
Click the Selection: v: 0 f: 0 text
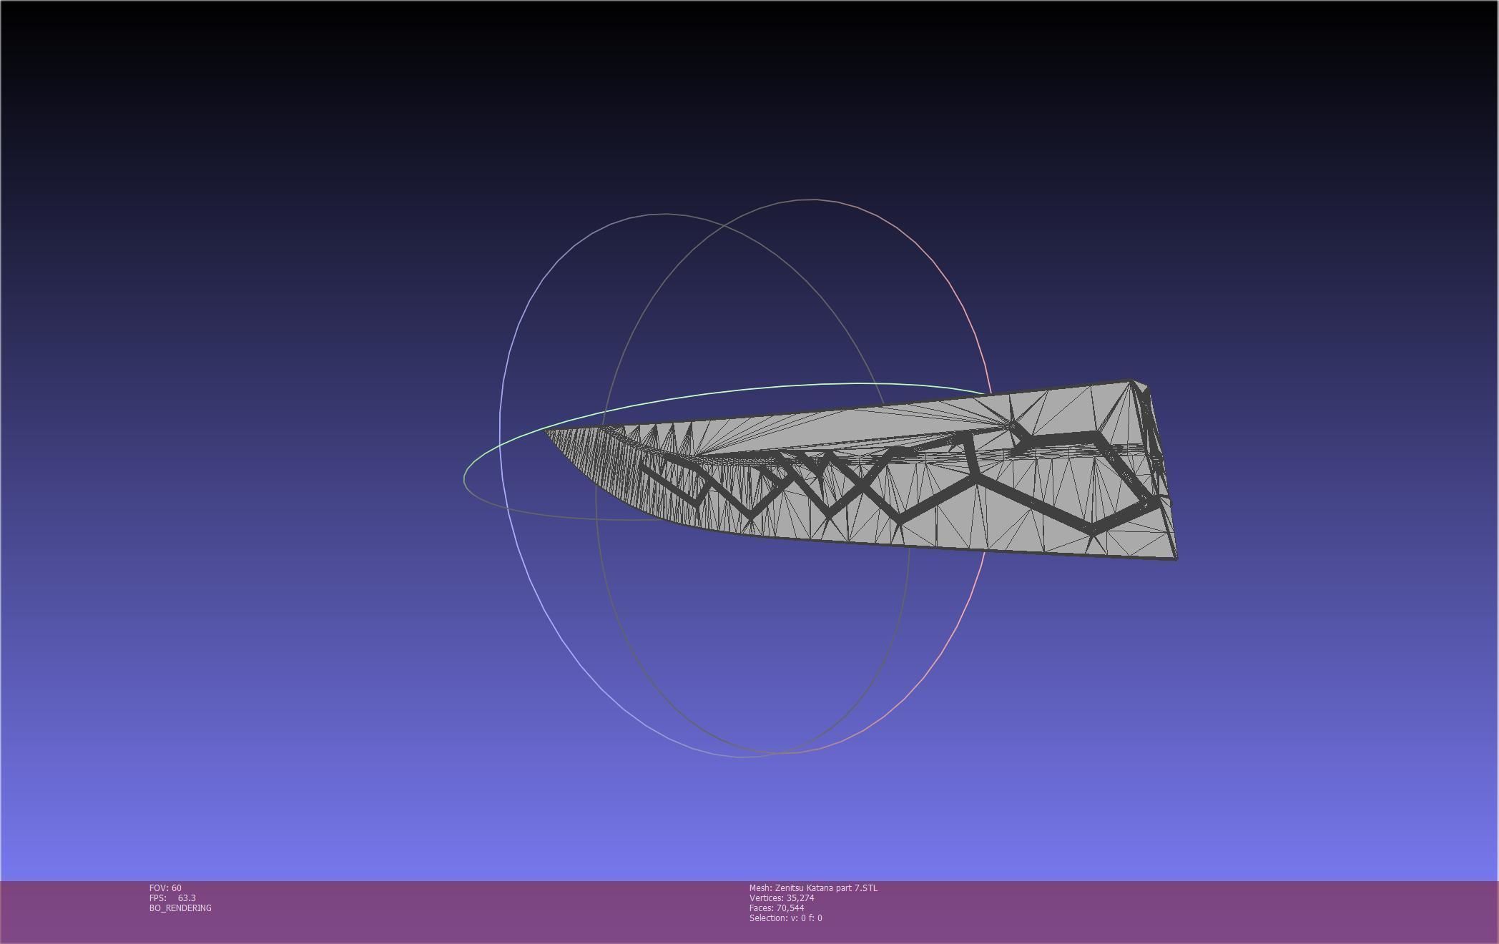coord(785,918)
